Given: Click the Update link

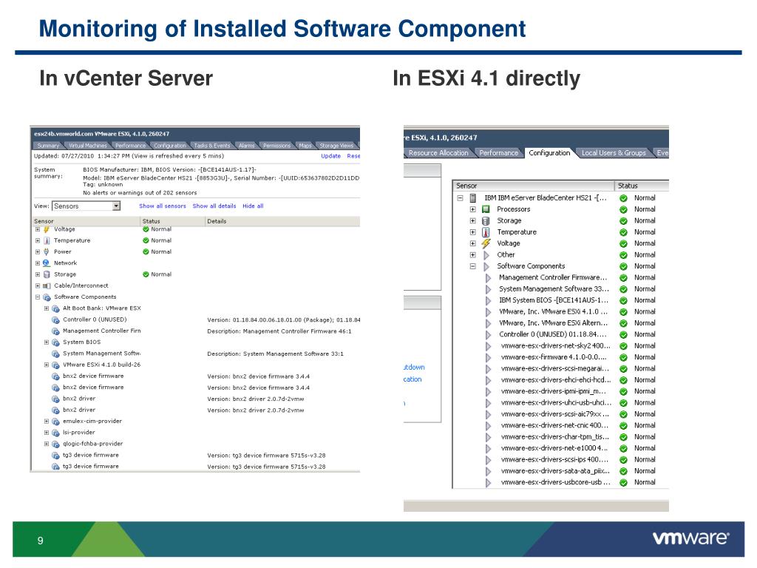Looking at the screenshot, I should click(330, 156).
